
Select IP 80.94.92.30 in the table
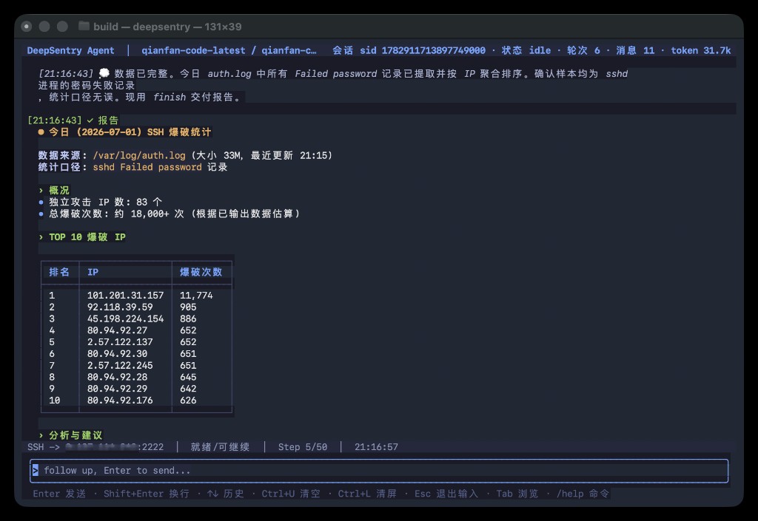[117, 353]
